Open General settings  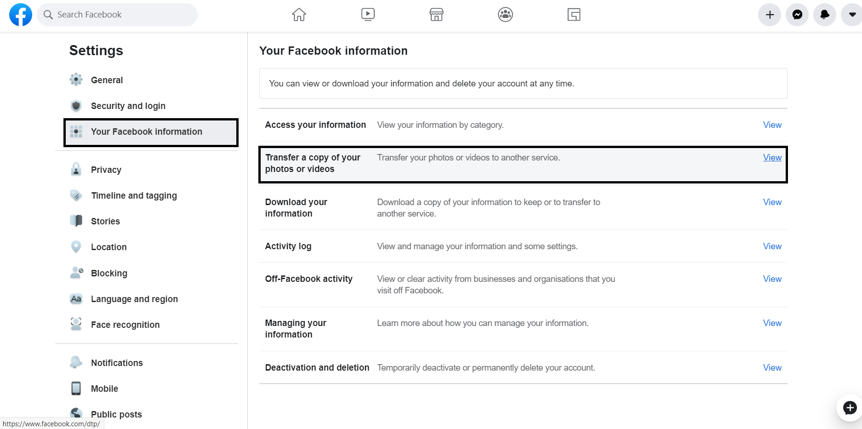(107, 80)
